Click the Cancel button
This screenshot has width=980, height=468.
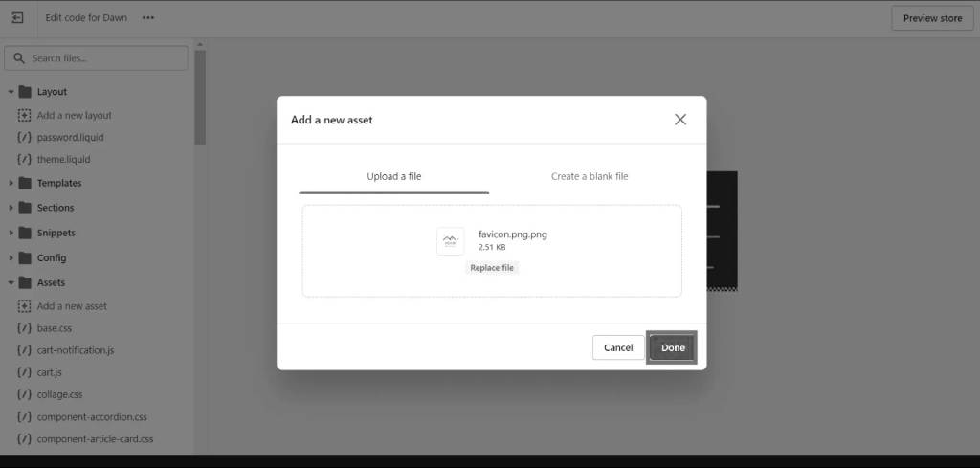(618, 347)
